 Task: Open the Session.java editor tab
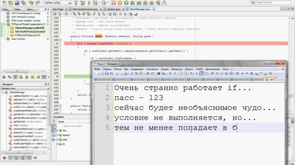[x=113, y=9]
